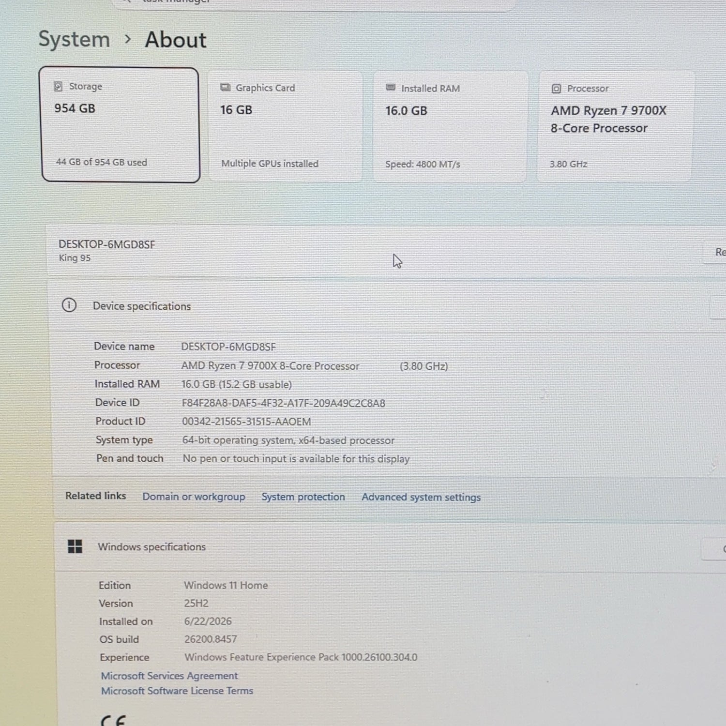
Task: Click the Edition value "Windows 11 Home"
Action: (226, 585)
